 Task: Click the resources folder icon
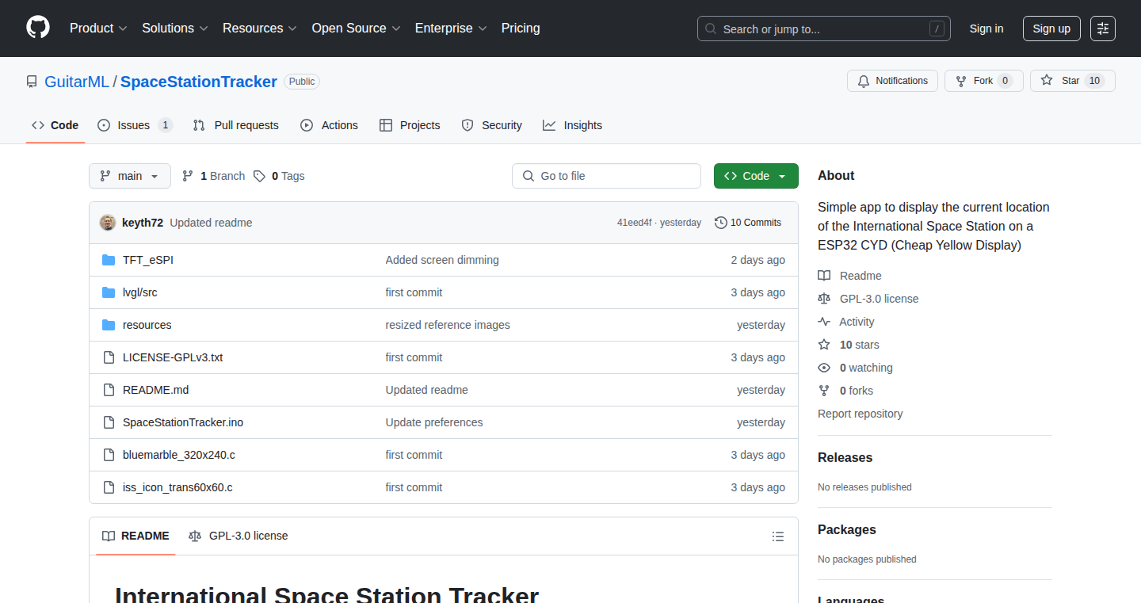pyautogui.click(x=109, y=325)
